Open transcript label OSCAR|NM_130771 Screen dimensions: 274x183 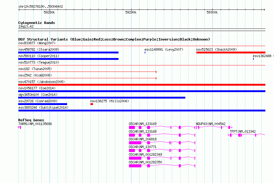click(x=143, y=147)
